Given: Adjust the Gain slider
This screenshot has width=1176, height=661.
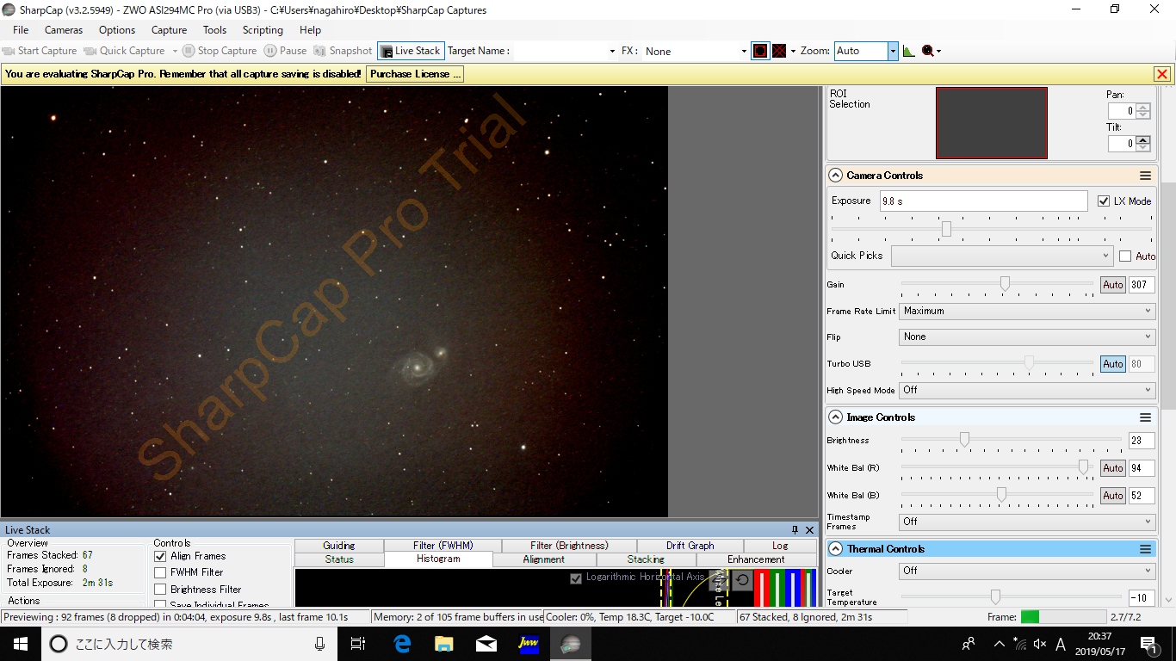Looking at the screenshot, I should (x=1004, y=283).
